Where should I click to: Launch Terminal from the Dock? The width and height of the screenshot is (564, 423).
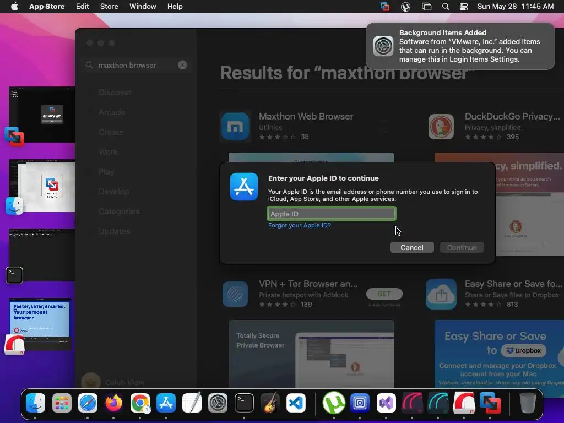click(244, 403)
